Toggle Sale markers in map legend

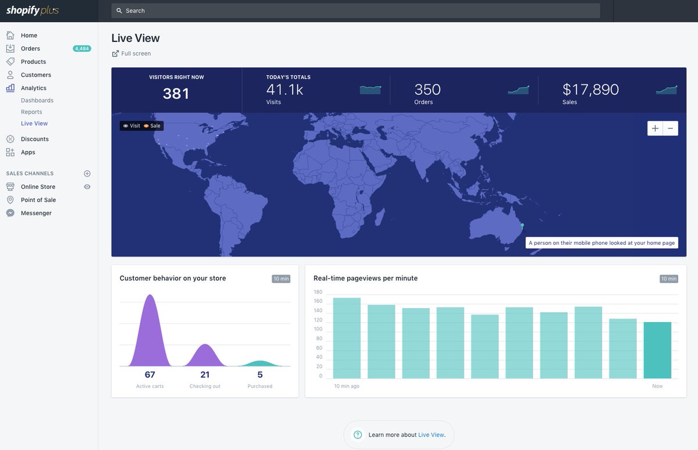coord(152,126)
